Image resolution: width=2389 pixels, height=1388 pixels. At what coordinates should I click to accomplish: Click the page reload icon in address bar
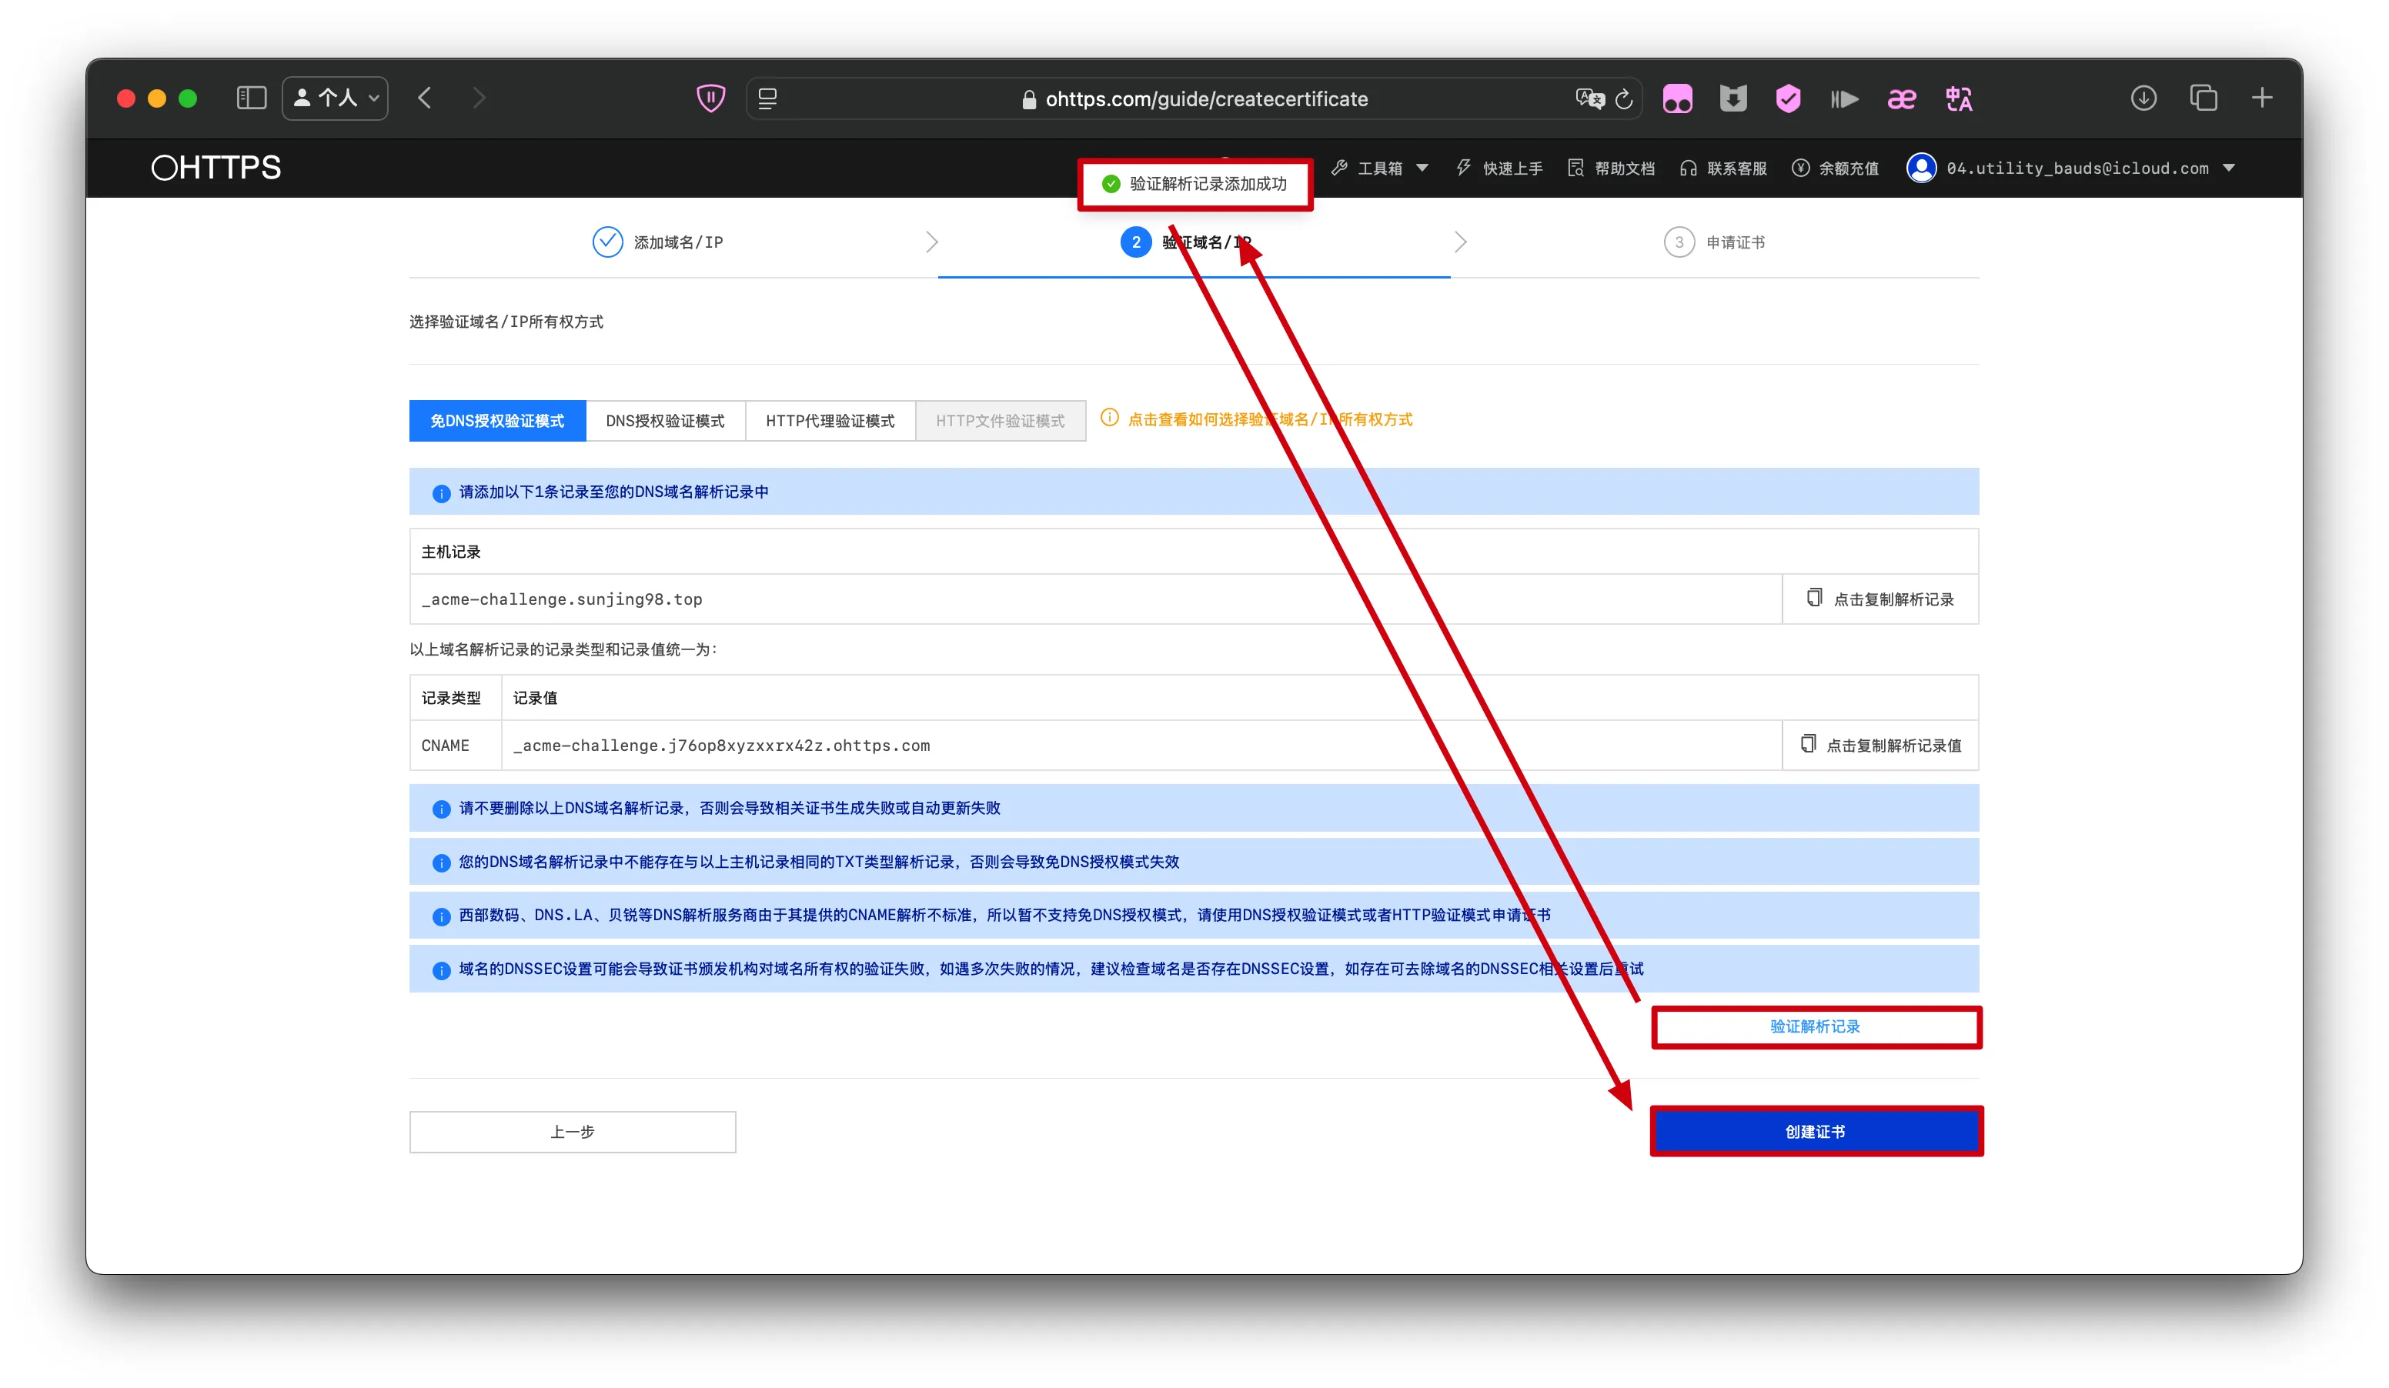coord(1624,99)
